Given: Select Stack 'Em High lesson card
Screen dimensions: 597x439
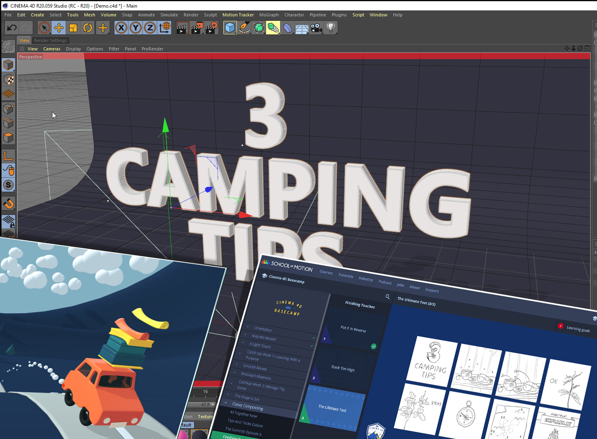Looking at the screenshot, I should tap(343, 368).
